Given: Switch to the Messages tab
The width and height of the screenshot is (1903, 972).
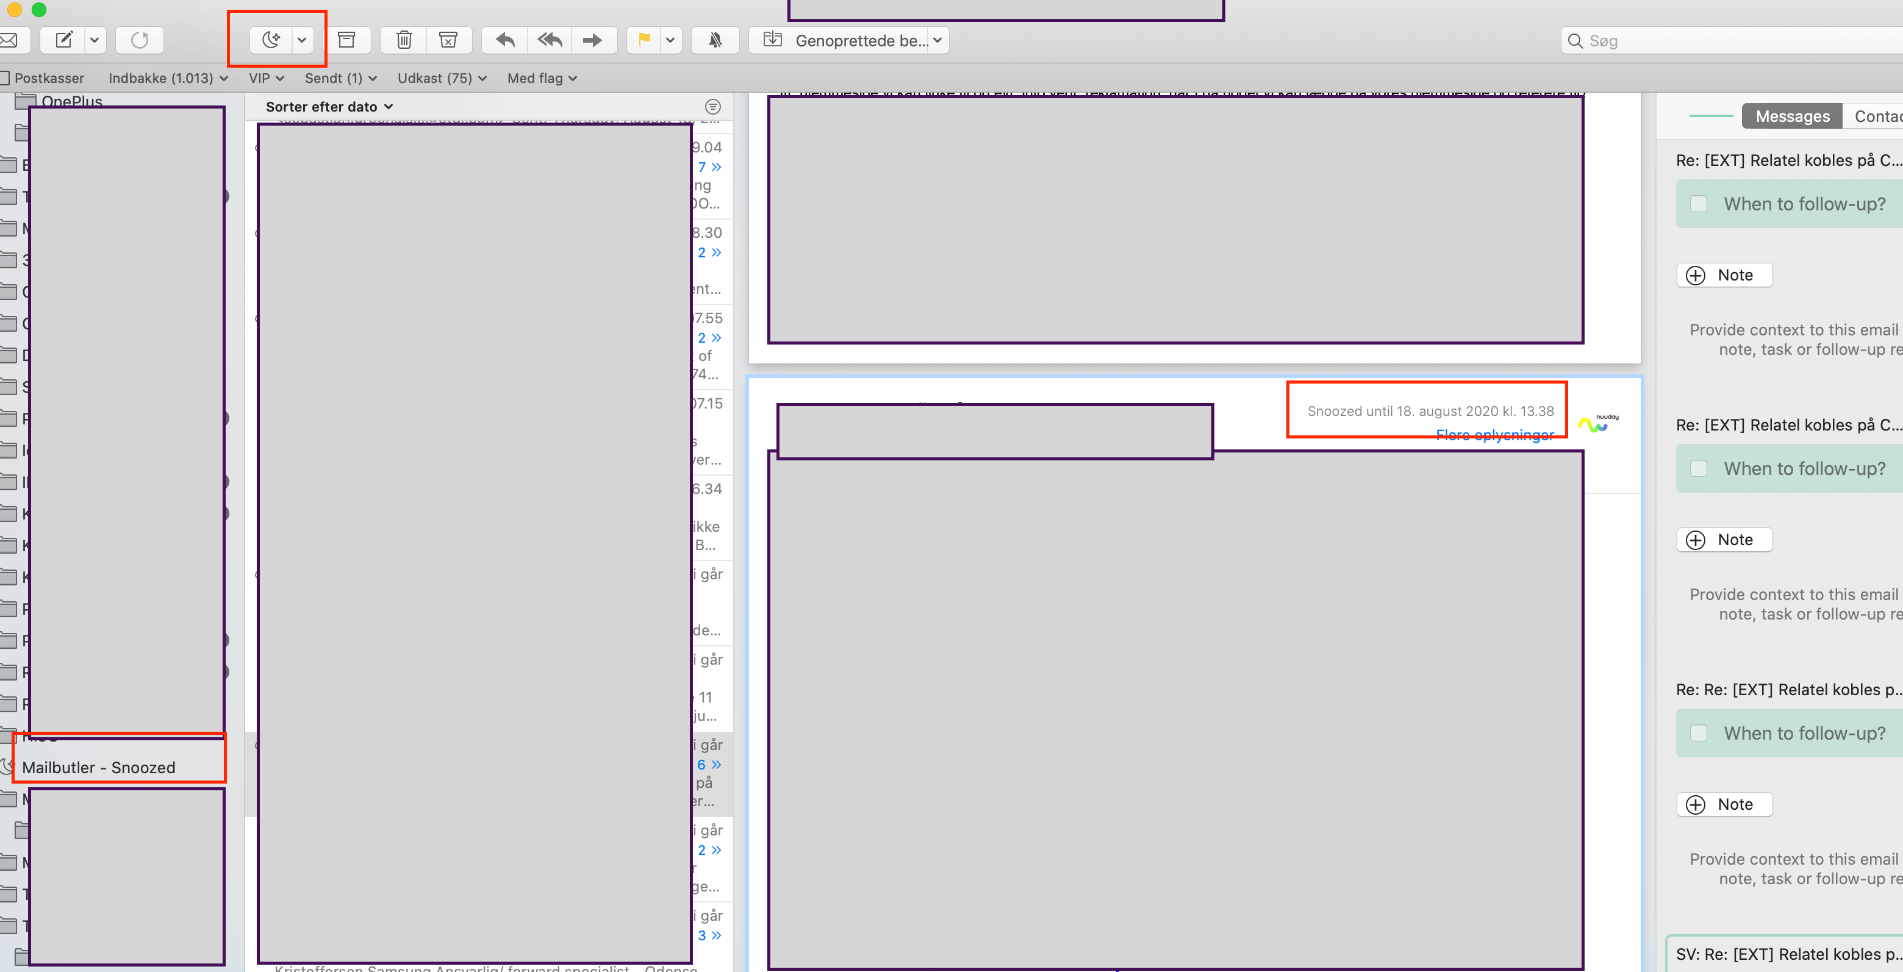Looking at the screenshot, I should point(1792,116).
